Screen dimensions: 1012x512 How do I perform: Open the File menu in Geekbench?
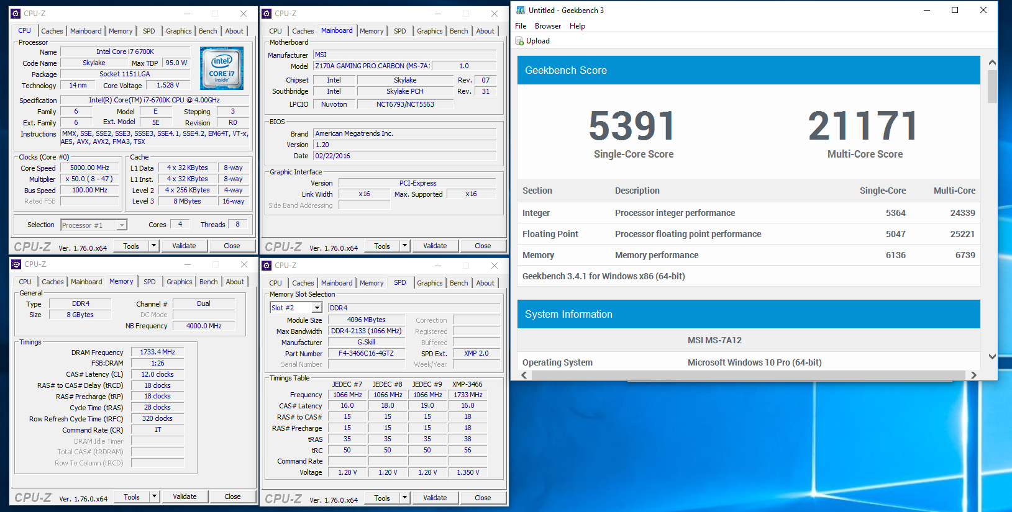point(521,26)
